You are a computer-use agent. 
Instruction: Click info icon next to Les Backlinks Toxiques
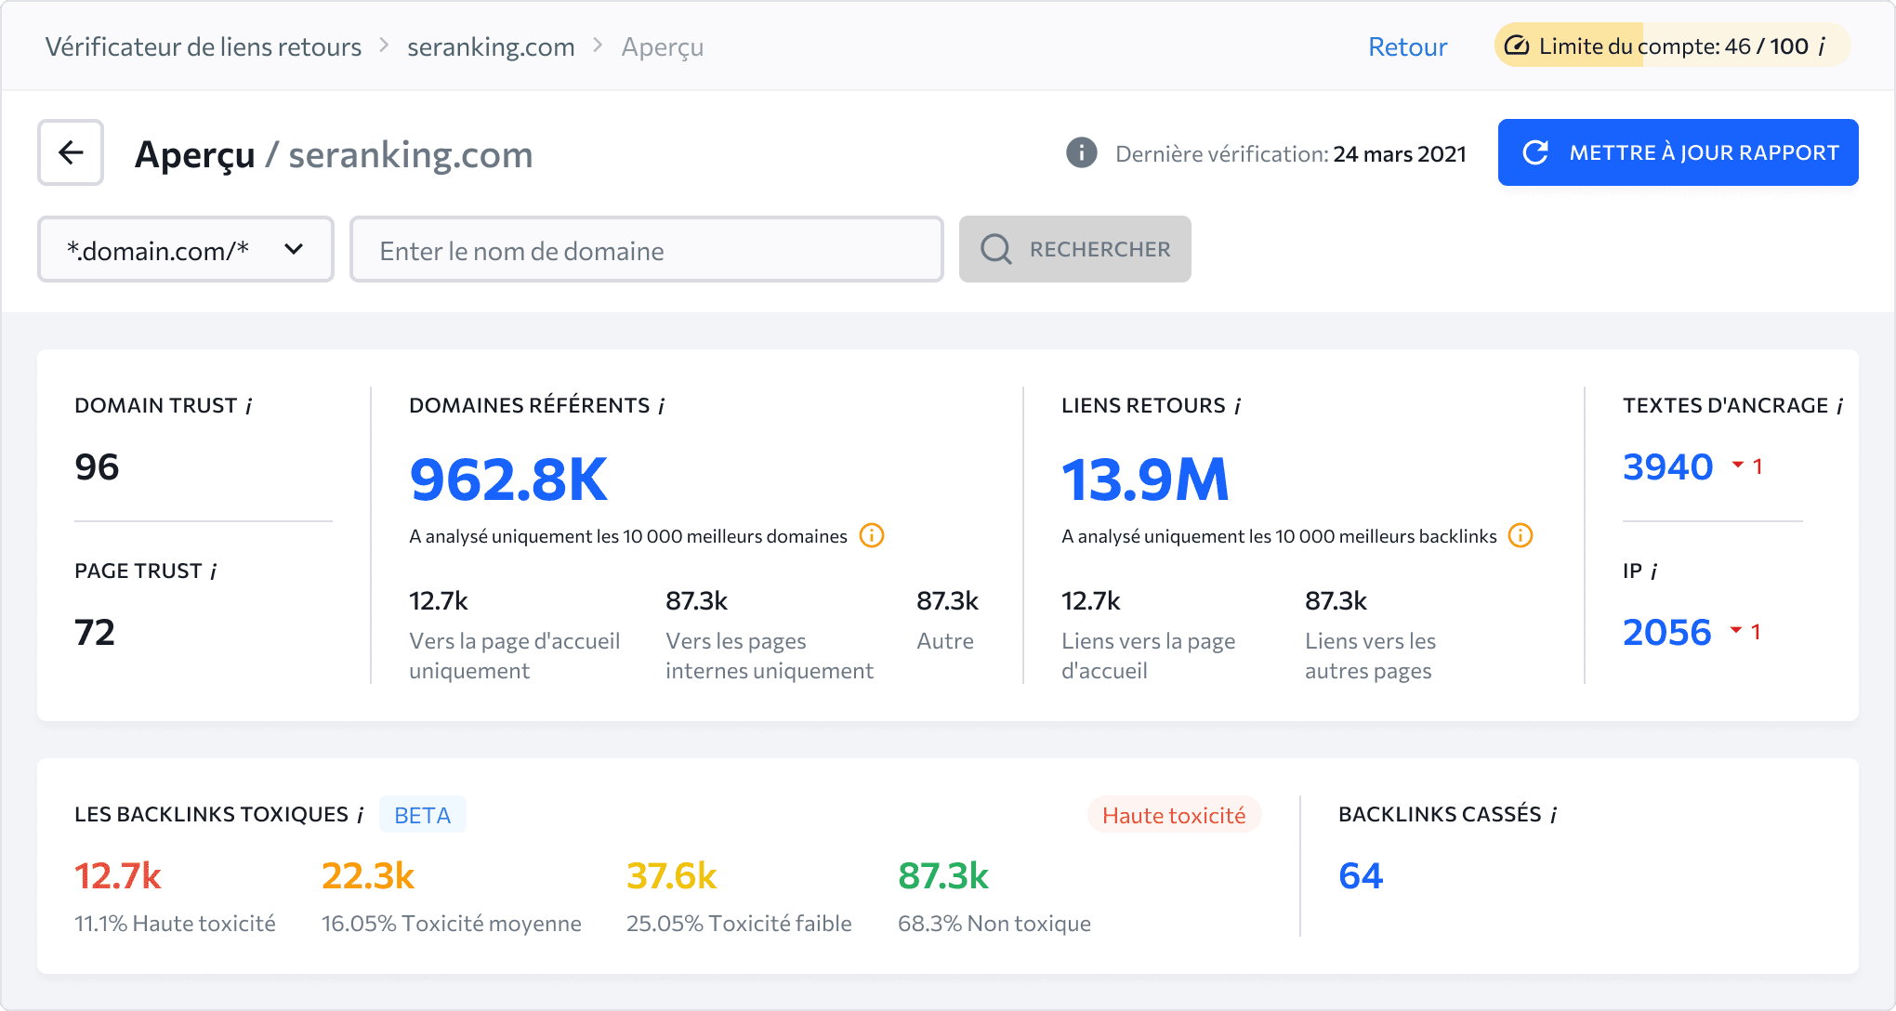tap(360, 815)
